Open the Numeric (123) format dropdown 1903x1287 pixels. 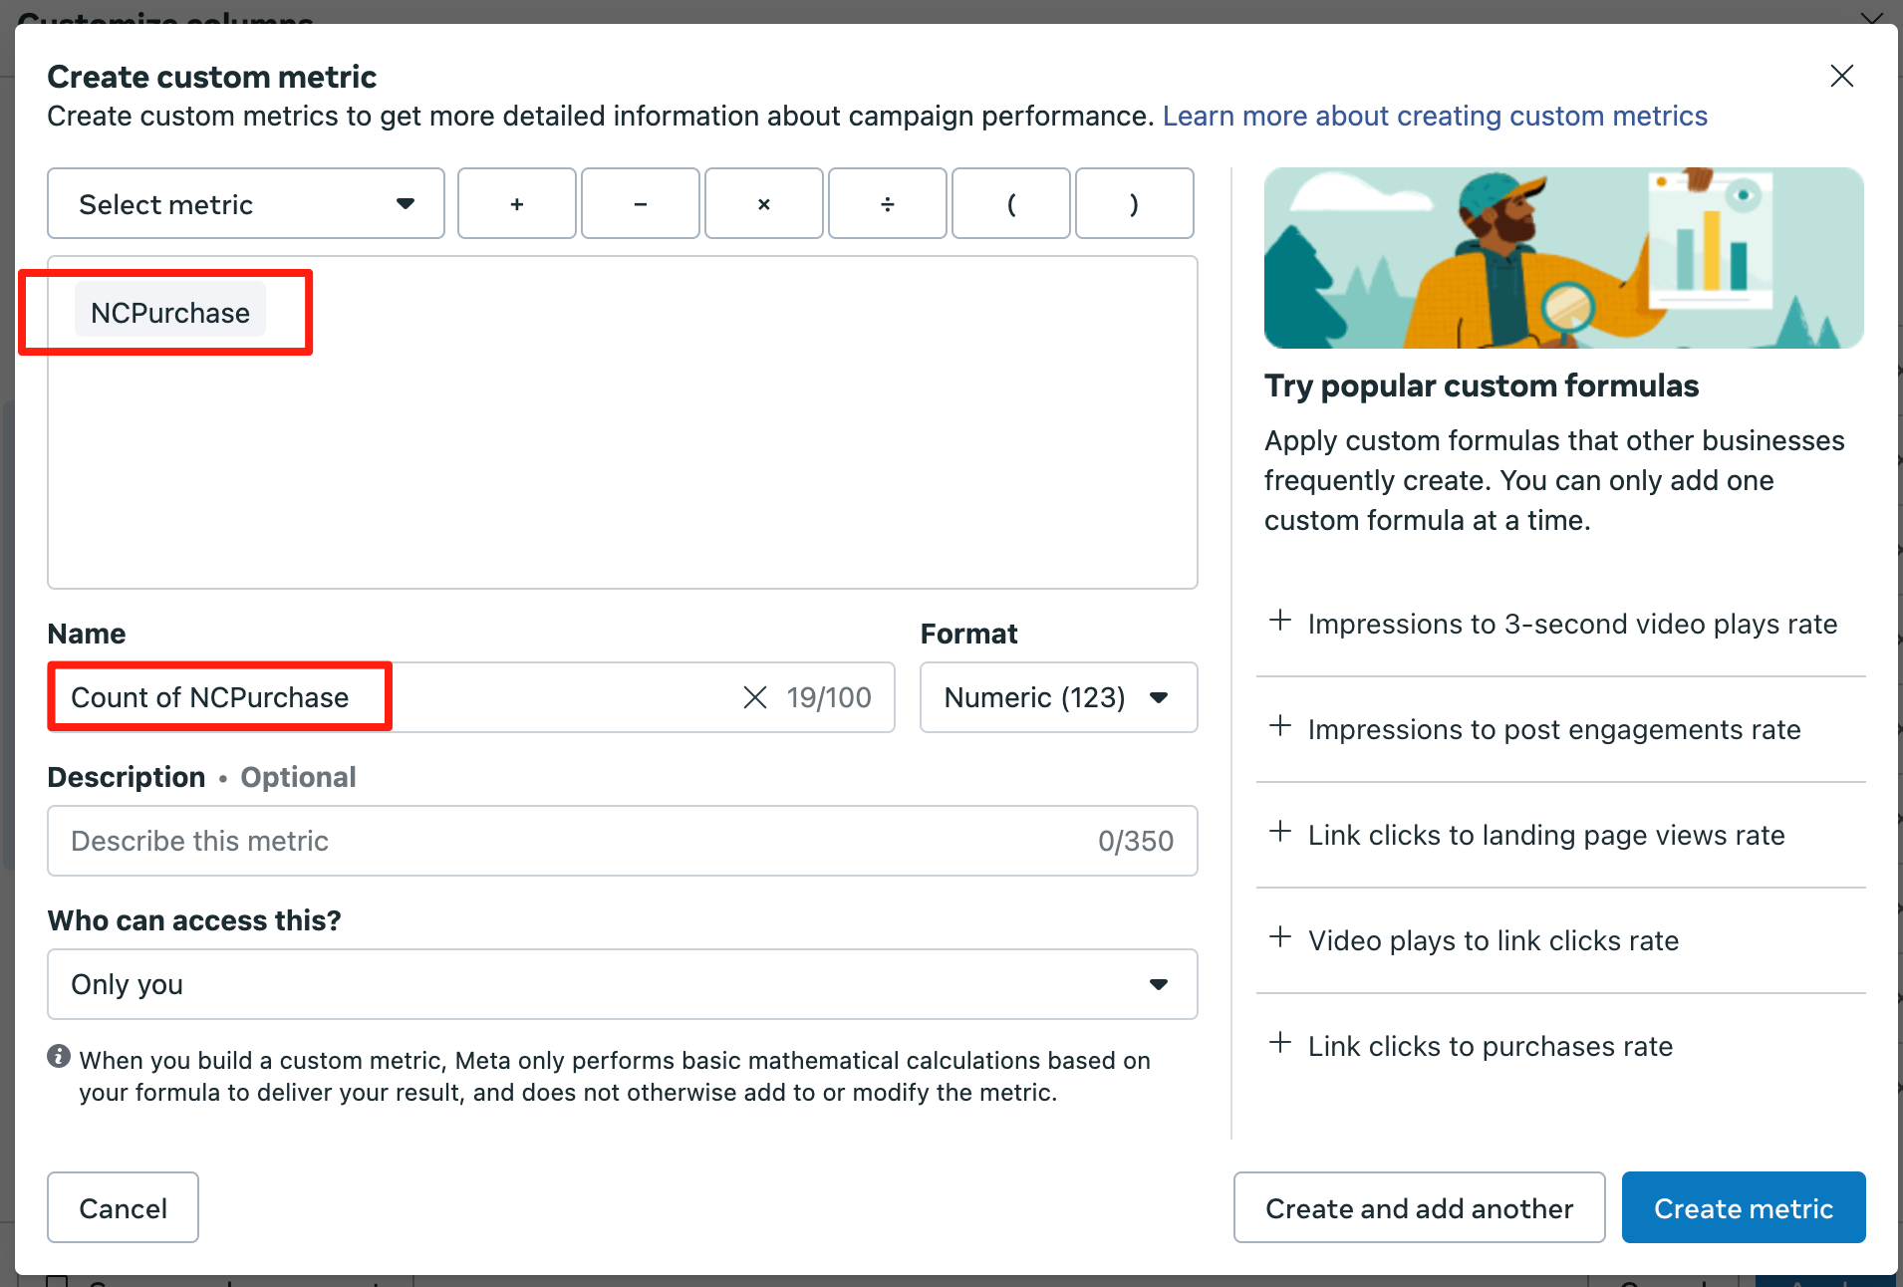[1058, 697]
